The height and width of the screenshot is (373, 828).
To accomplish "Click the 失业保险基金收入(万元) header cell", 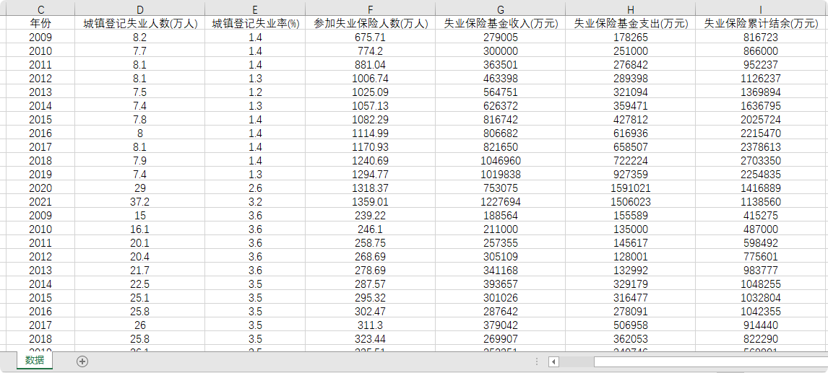I will (x=501, y=23).
